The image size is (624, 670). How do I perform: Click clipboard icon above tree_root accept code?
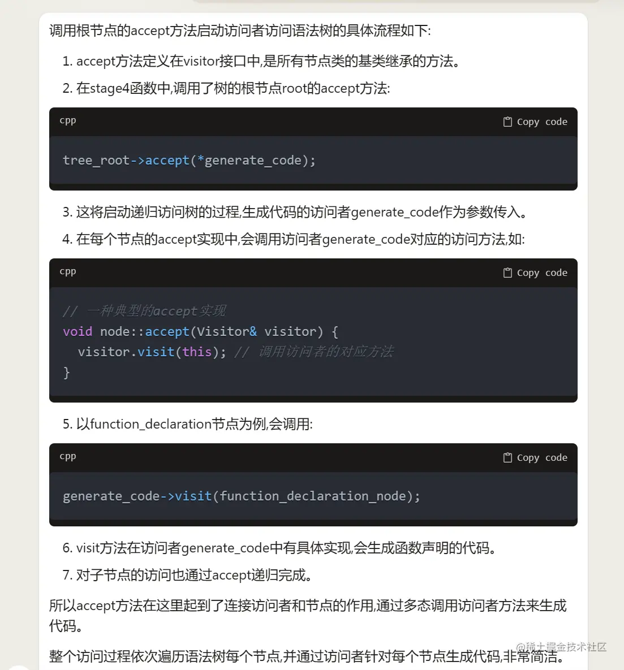coord(507,122)
